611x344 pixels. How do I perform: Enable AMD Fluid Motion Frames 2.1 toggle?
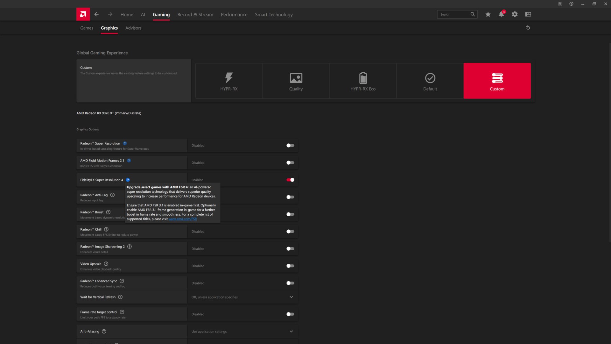pyautogui.click(x=290, y=163)
